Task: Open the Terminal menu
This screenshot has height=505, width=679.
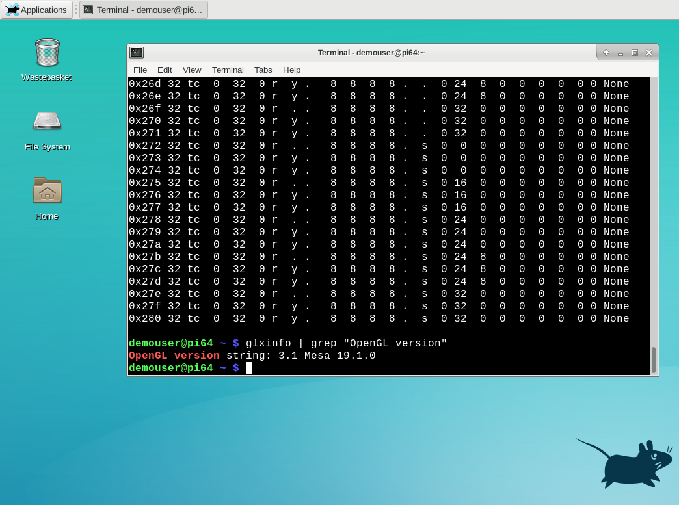Action: (228, 70)
